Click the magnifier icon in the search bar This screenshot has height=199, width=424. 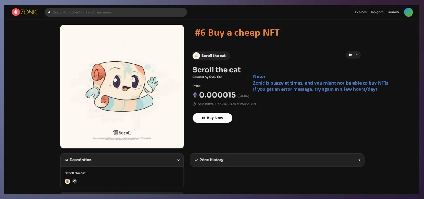(49, 12)
